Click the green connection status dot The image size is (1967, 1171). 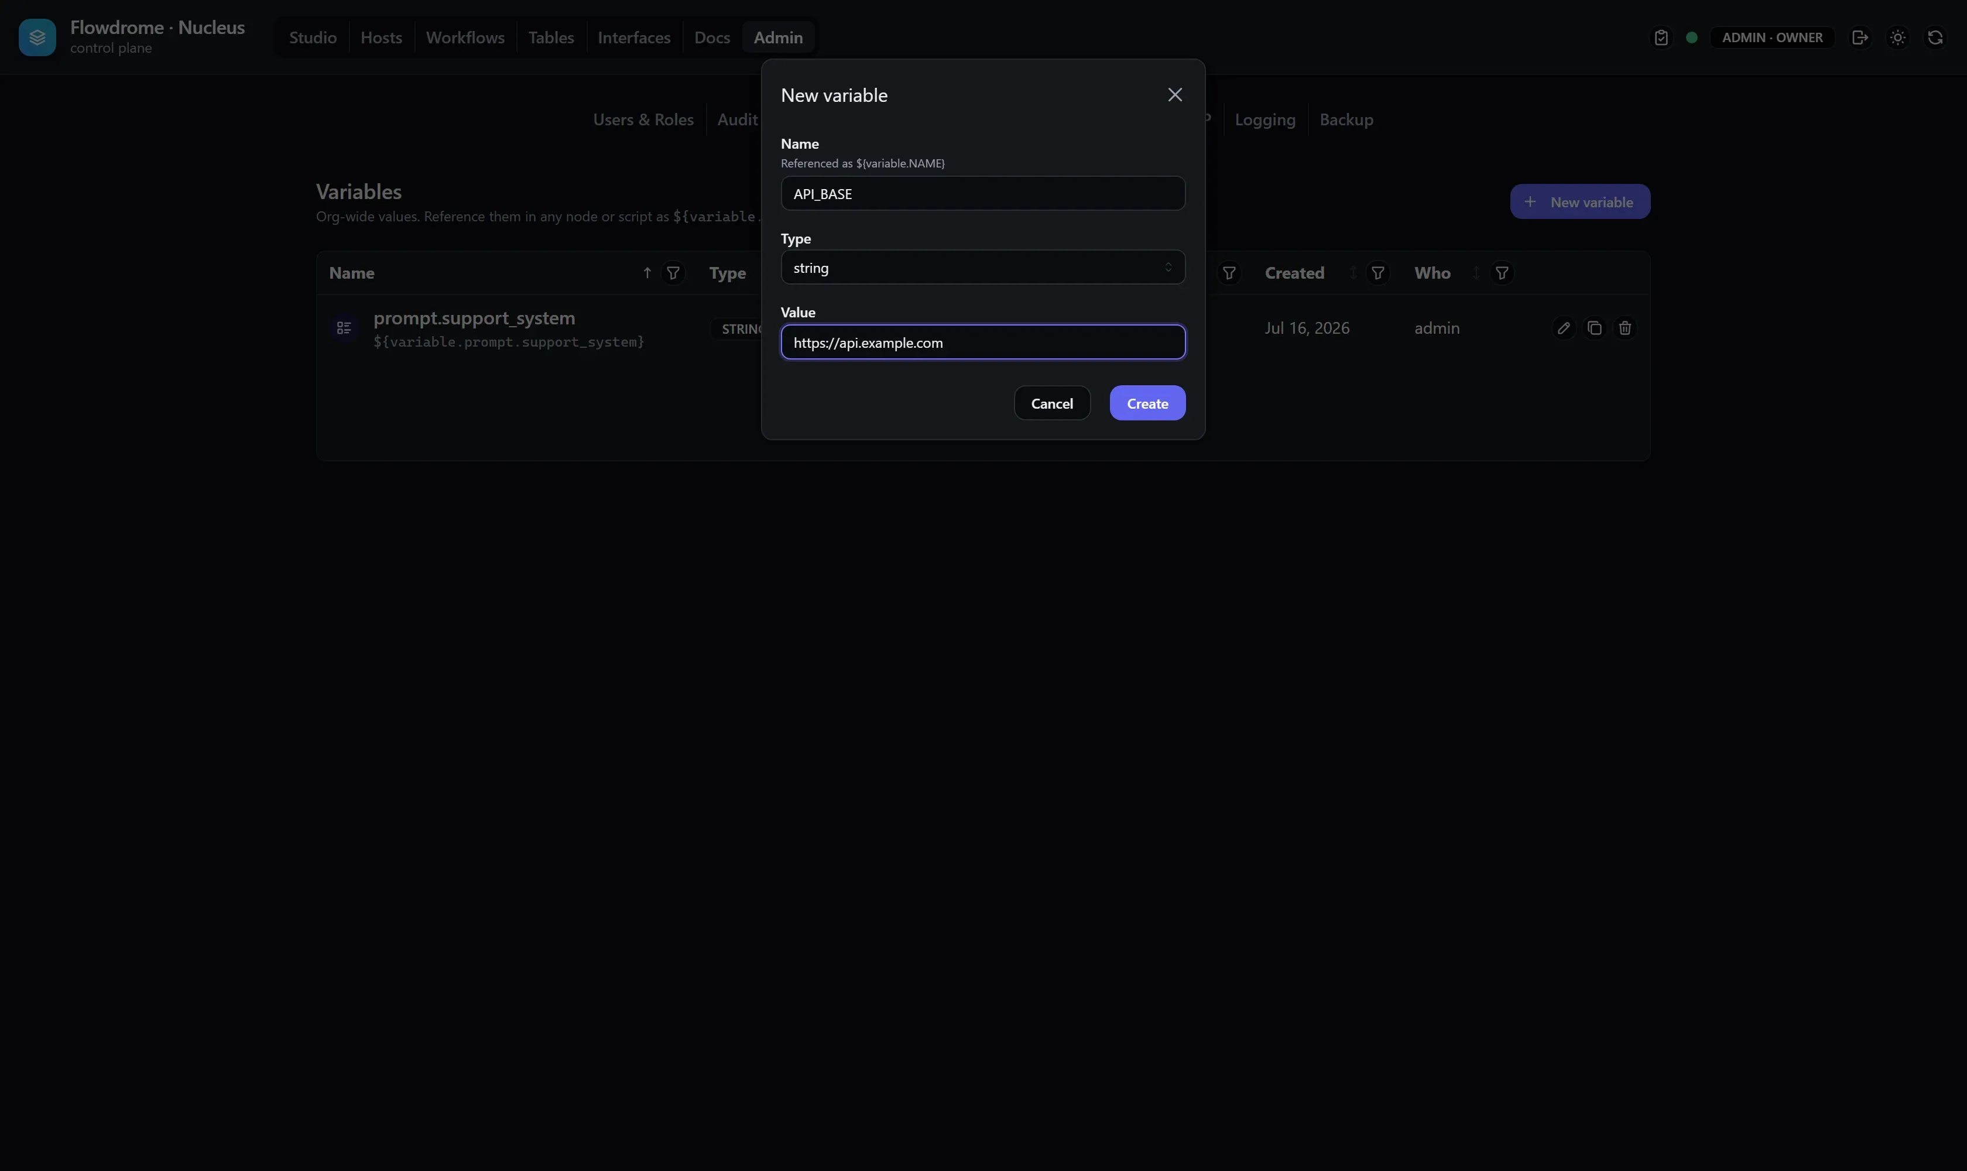pyautogui.click(x=1692, y=37)
